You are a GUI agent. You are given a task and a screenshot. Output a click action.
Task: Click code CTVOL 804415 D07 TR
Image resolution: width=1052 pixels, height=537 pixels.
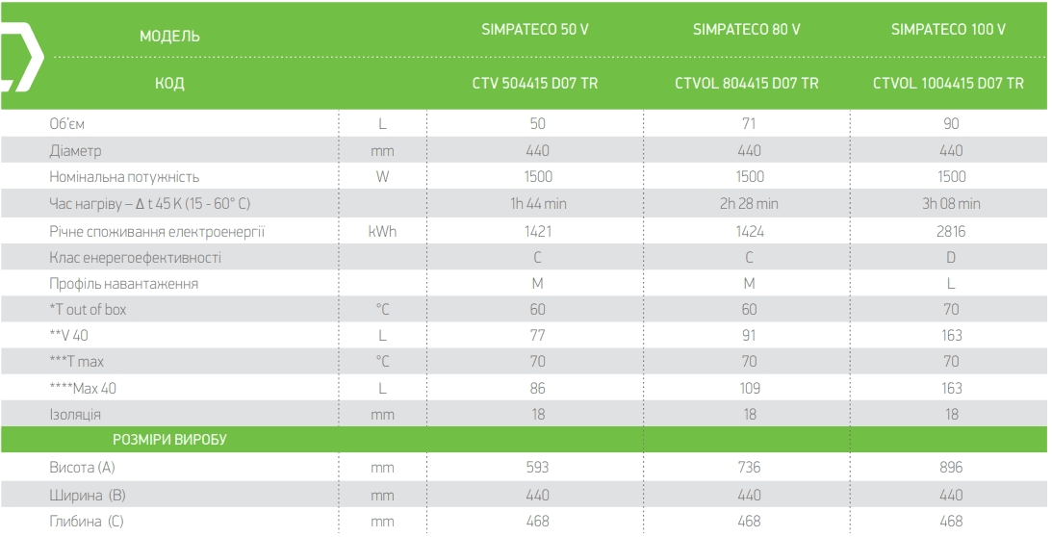(x=746, y=83)
